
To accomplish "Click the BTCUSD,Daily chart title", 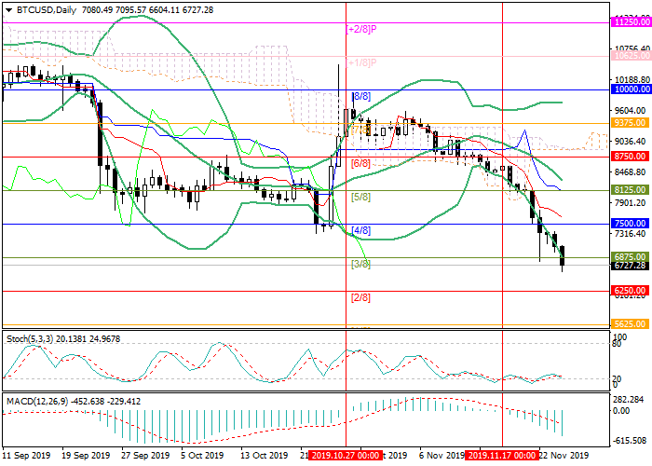I will 47,10.
